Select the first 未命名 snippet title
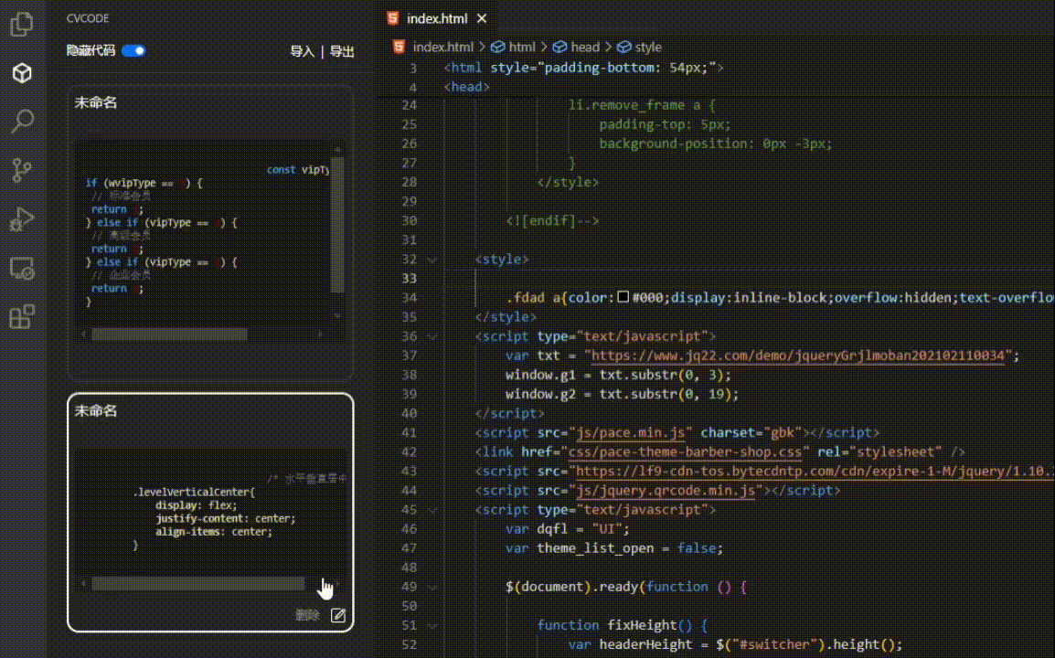Image resolution: width=1055 pixels, height=658 pixels. click(96, 102)
